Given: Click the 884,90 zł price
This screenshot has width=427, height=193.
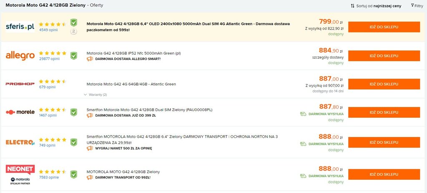Looking at the screenshot, I should tap(331, 50).
